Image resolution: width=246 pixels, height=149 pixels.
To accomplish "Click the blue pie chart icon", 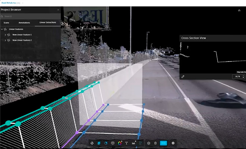I will (x=105, y=143).
